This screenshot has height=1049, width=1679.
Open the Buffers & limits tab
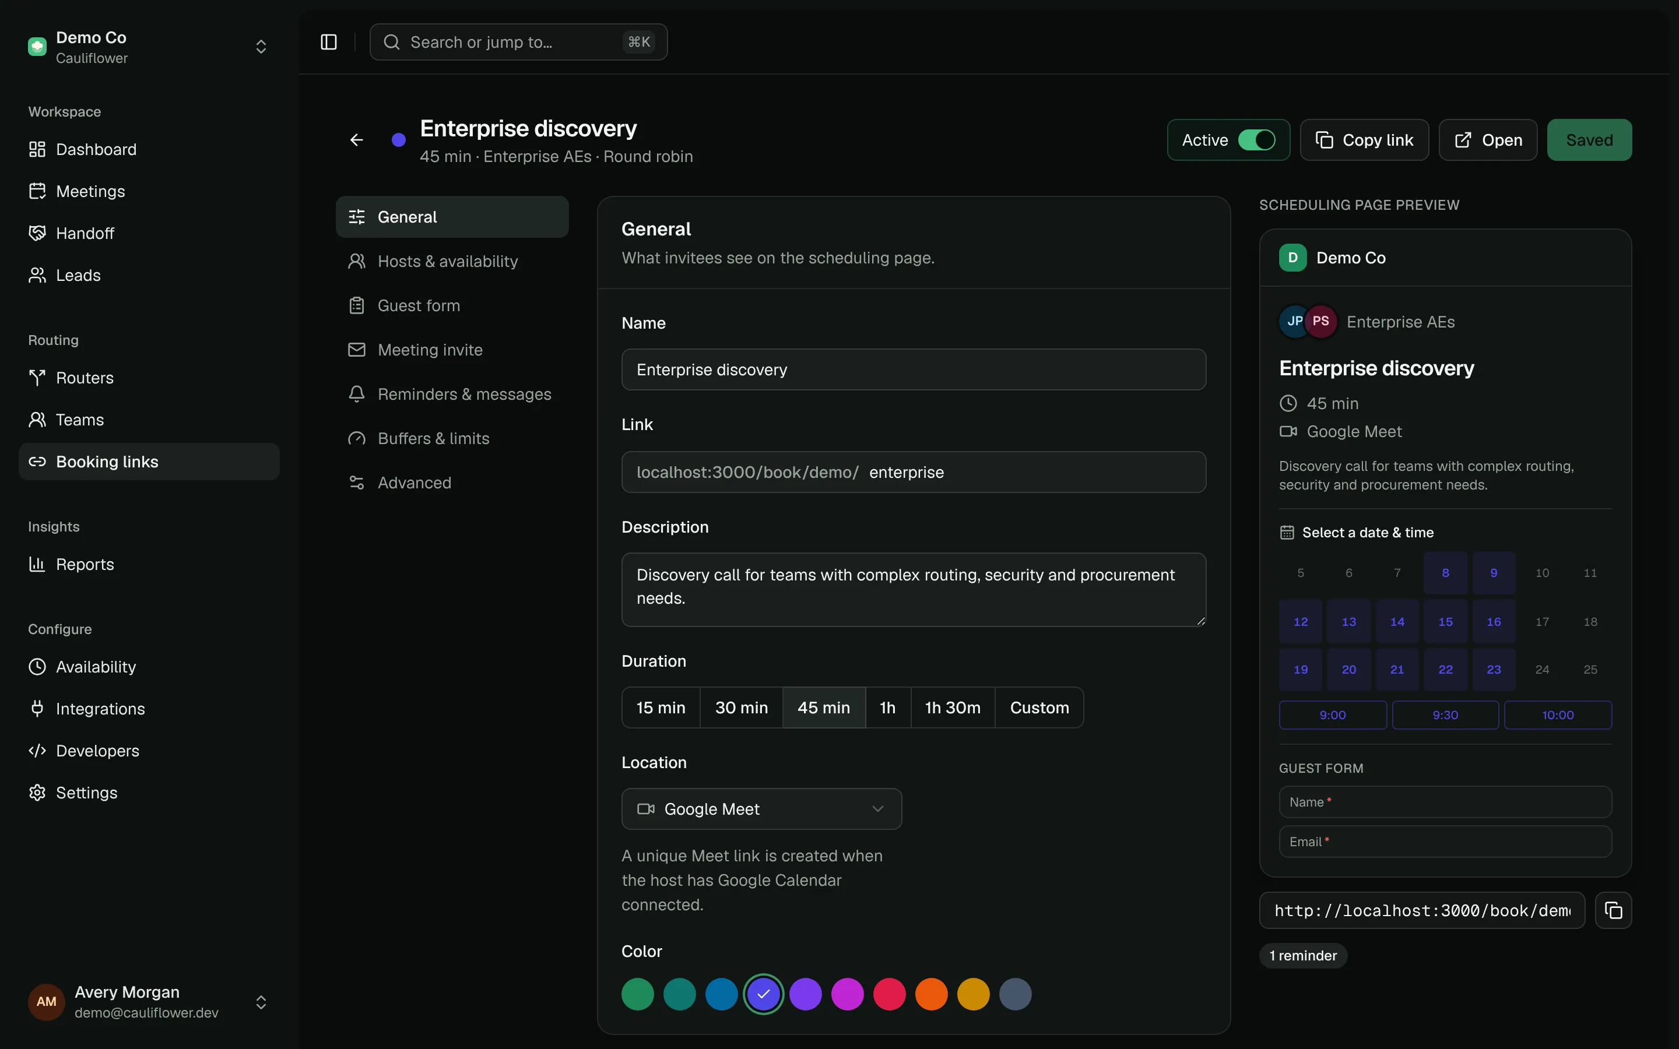coord(452,438)
